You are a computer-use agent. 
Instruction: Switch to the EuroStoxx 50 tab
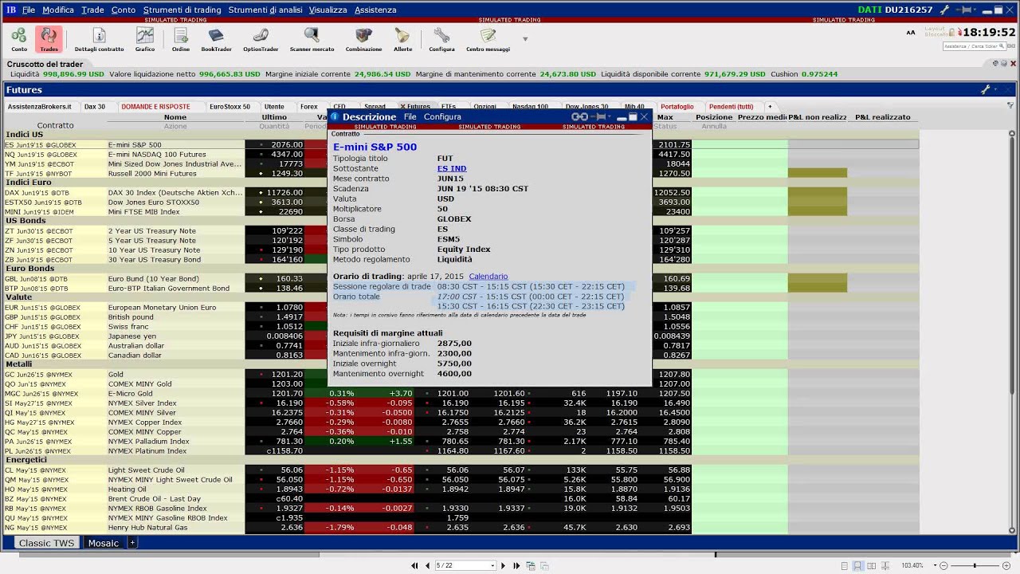point(229,106)
